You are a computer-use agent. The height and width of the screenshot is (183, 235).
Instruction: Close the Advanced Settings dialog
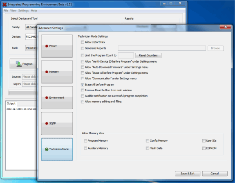coord(226,27)
